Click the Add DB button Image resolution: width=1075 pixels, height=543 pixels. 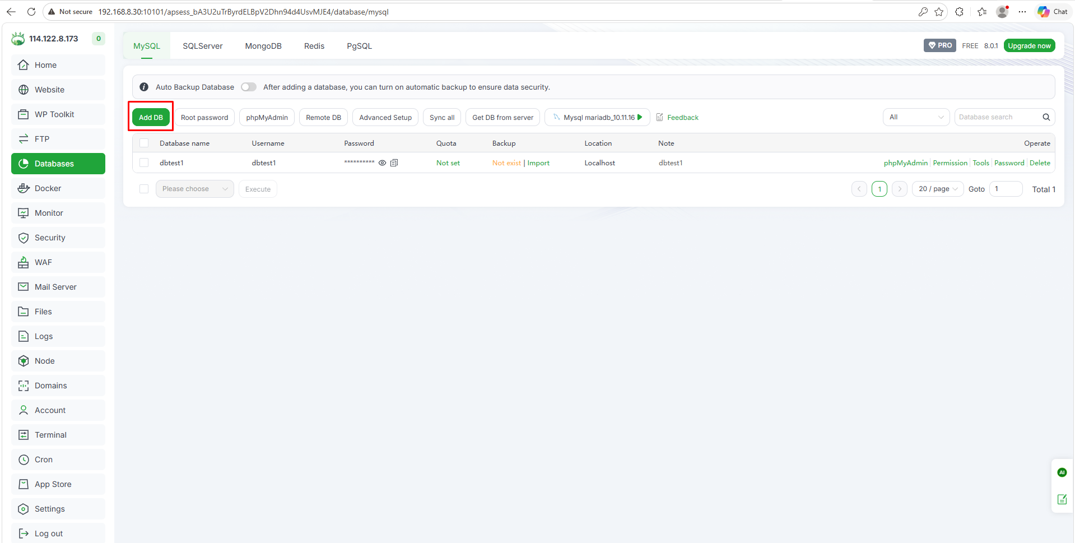pos(151,117)
